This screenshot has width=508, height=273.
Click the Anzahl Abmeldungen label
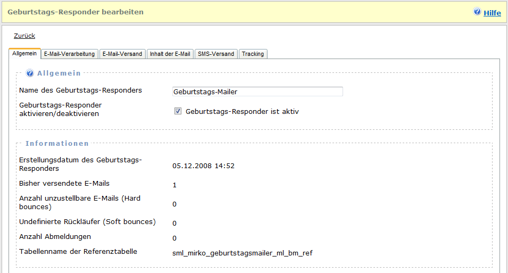coord(55,236)
